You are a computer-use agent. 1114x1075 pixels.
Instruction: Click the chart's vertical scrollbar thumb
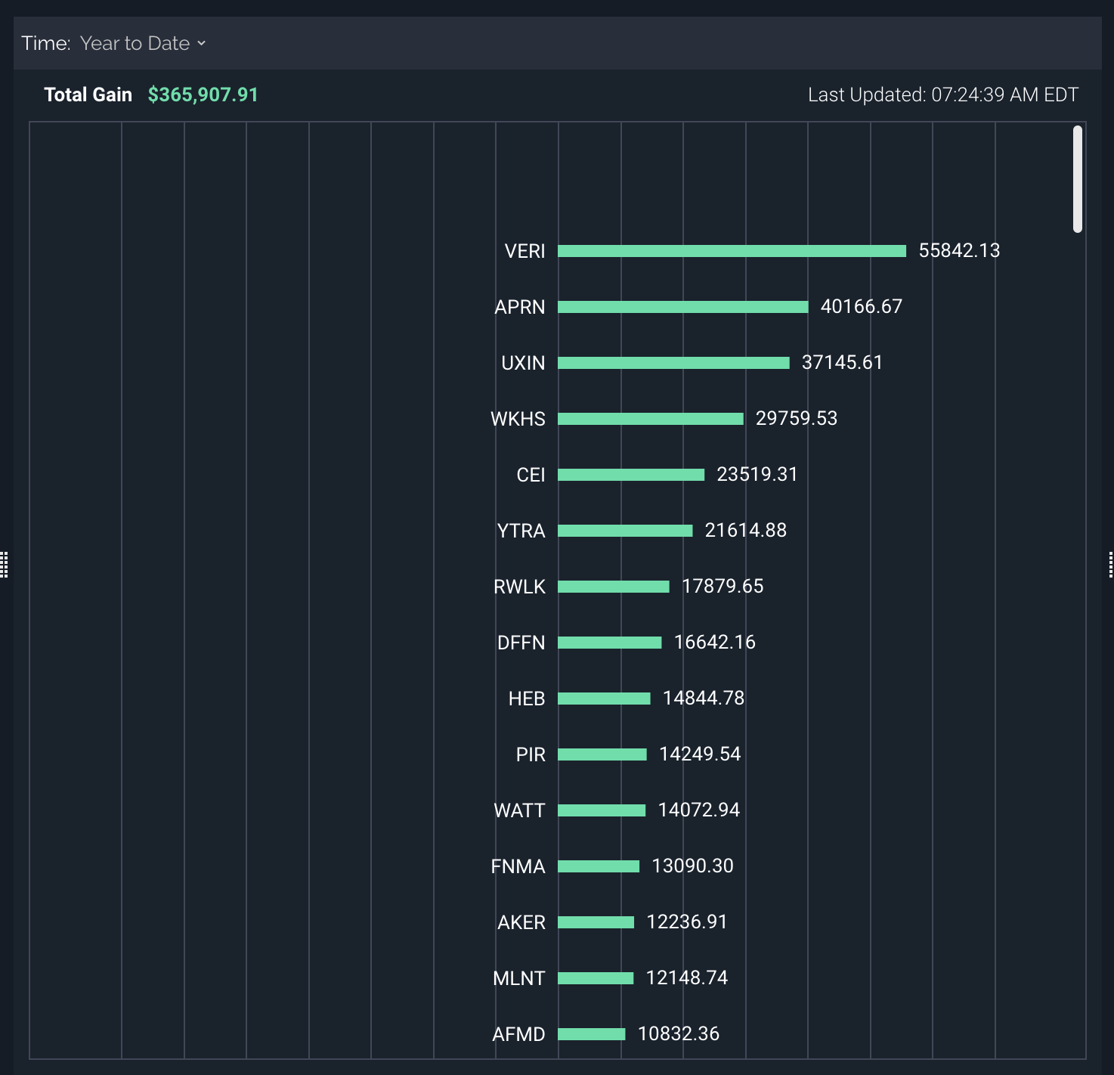tap(1077, 179)
